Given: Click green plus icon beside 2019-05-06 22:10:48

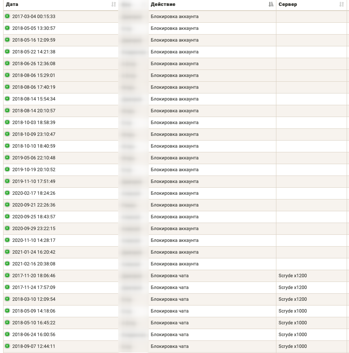Looking at the screenshot, I should [7, 157].
